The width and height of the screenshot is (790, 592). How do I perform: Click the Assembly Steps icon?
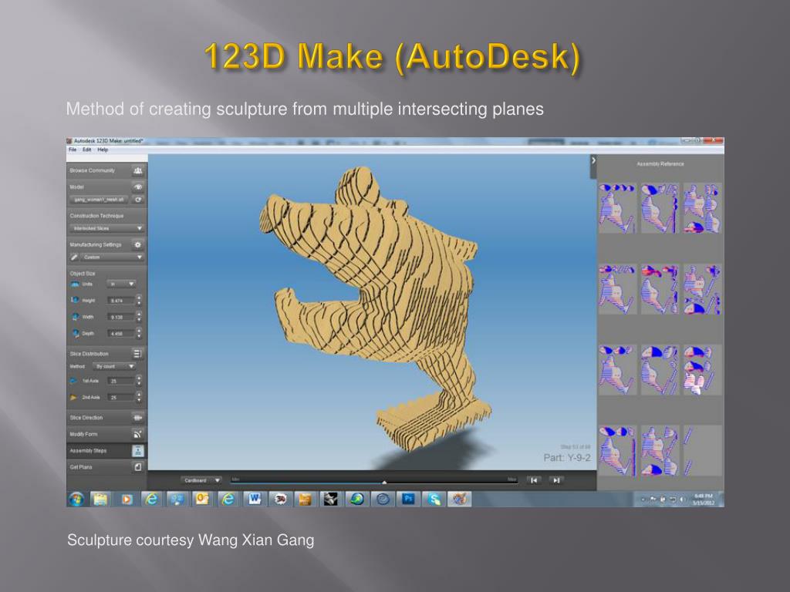[137, 450]
